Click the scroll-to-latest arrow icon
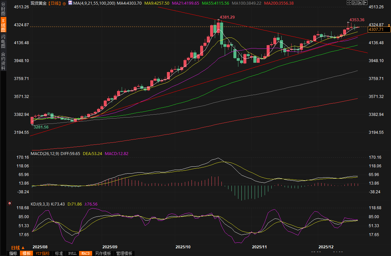 click(x=365, y=3)
